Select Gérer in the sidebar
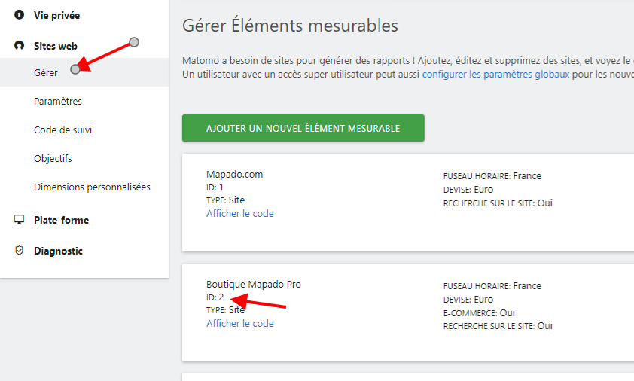This screenshot has height=381, width=634. pyautogui.click(x=46, y=72)
